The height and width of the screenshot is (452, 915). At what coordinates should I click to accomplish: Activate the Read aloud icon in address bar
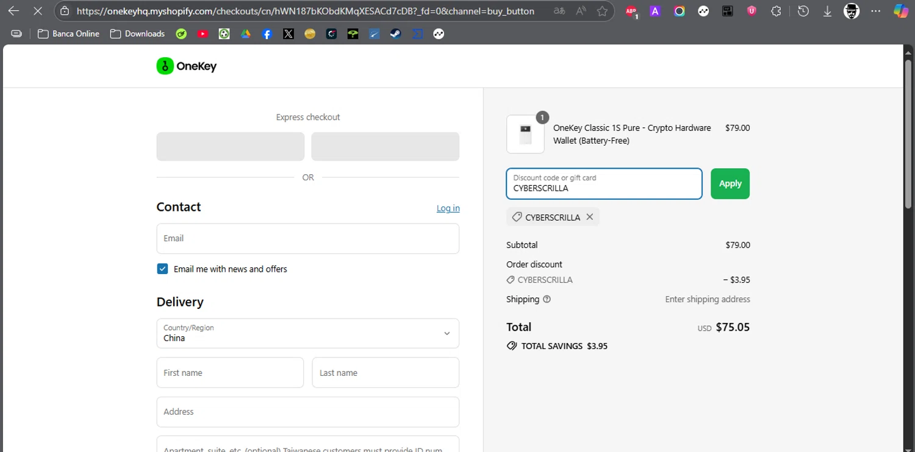[x=581, y=11]
